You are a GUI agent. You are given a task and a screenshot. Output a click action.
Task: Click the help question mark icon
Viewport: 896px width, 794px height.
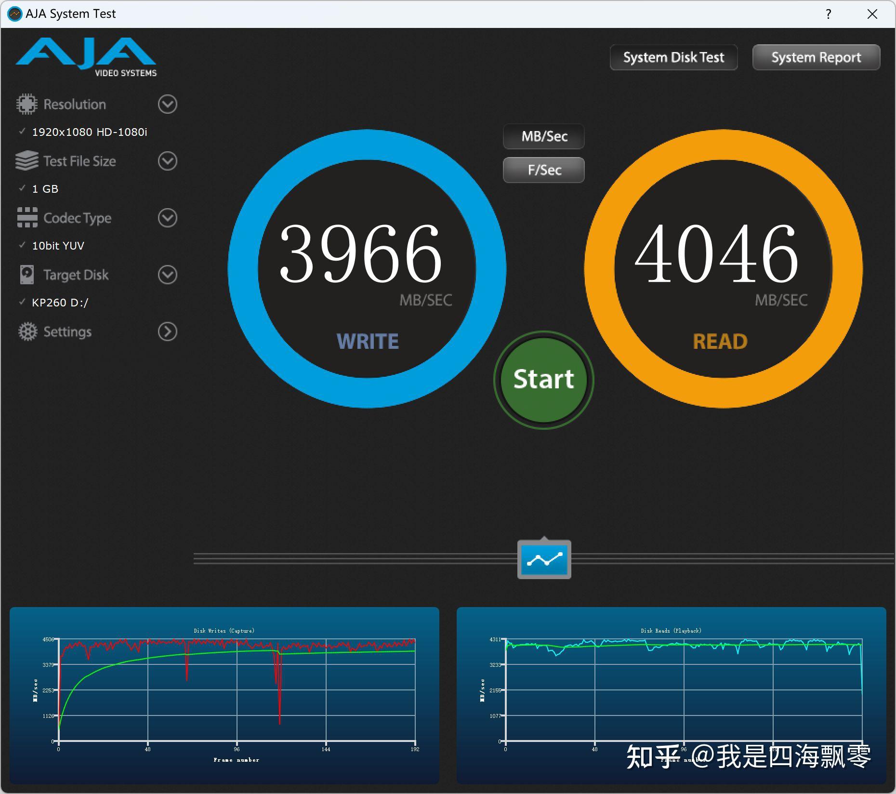(828, 14)
